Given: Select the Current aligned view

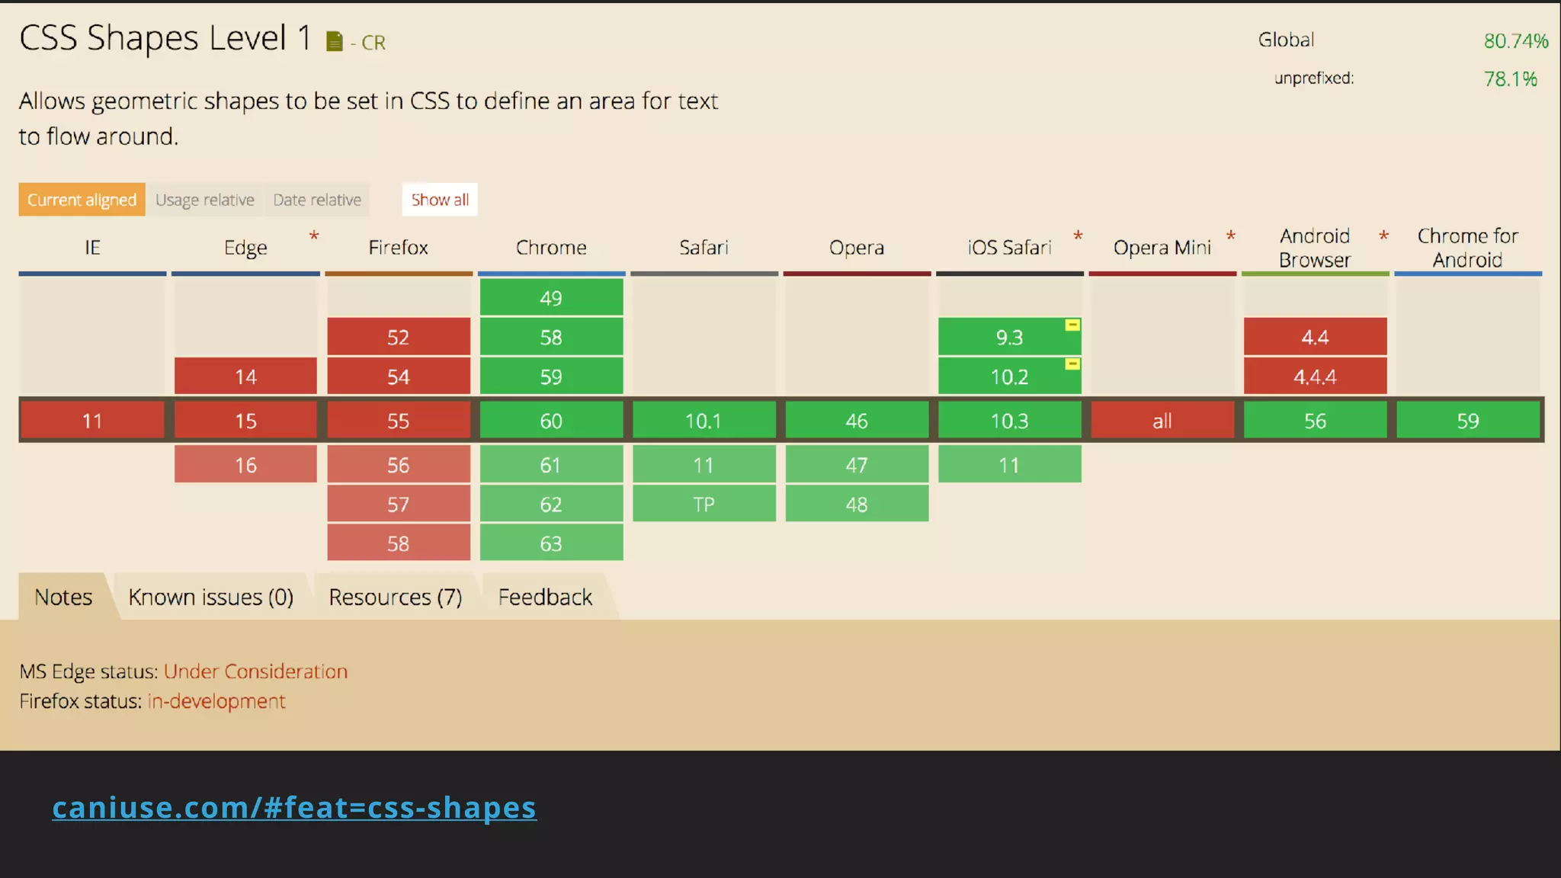Looking at the screenshot, I should pyautogui.click(x=82, y=200).
